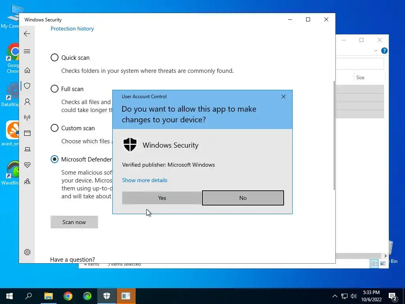This screenshot has height=304, width=405.
Task: Open App & browser control icon
Action: [x=27, y=133]
